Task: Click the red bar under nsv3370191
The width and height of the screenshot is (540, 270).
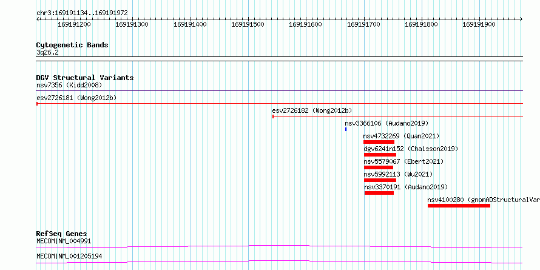Action: click(379, 193)
